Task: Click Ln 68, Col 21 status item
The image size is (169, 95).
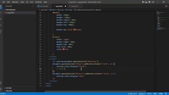Action: pyautogui.click(x=132, y=94)
